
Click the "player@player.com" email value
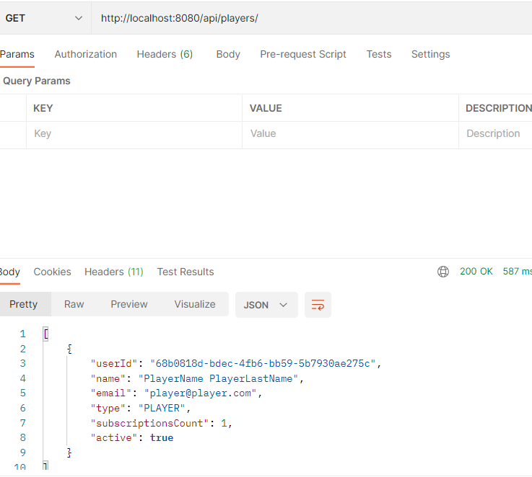click(201, 393)
